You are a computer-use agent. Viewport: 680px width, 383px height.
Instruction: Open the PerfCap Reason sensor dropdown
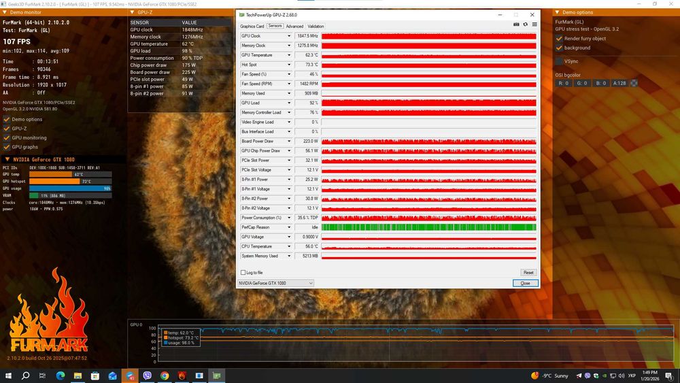coord(289,227)
